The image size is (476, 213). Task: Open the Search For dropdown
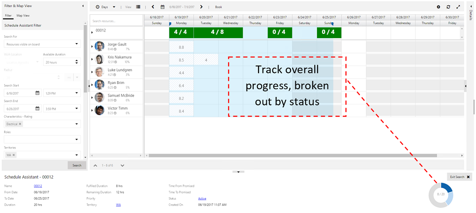(42, 44)
